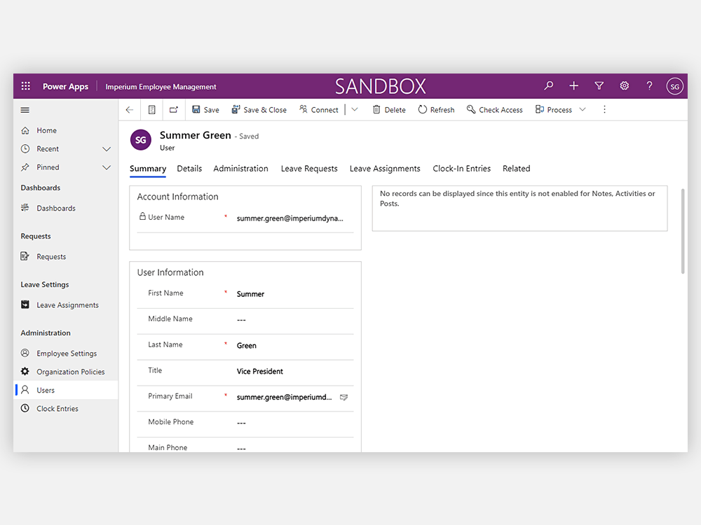The height and width of the screenshot is (525, 701).
Task: Click Check Access command
Action: [494, 110]
